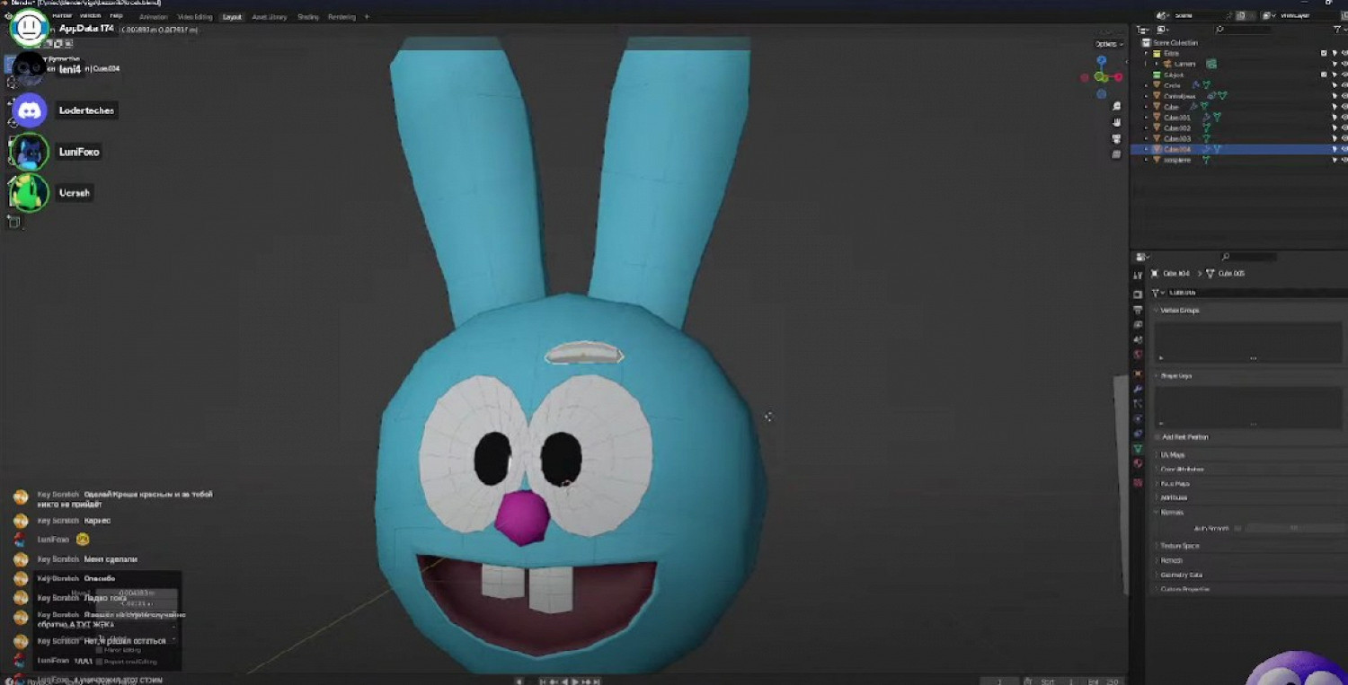1348x685 pixels.
Task: Open the viewport Options dropdown
Action: [x=1106, y=44]
